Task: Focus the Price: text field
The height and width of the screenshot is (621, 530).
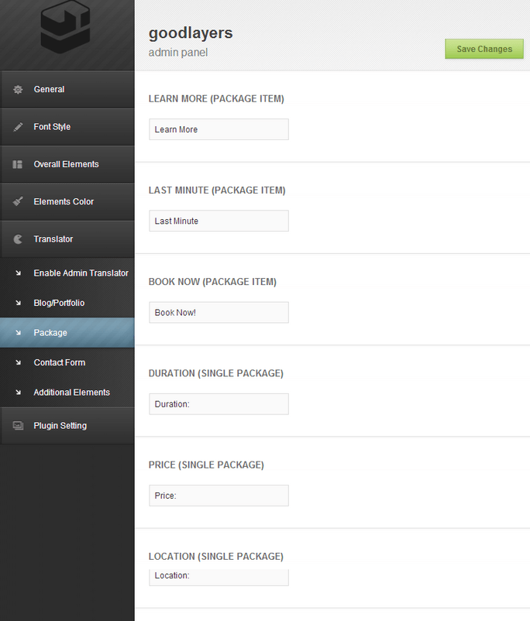Action: (219, 496)
